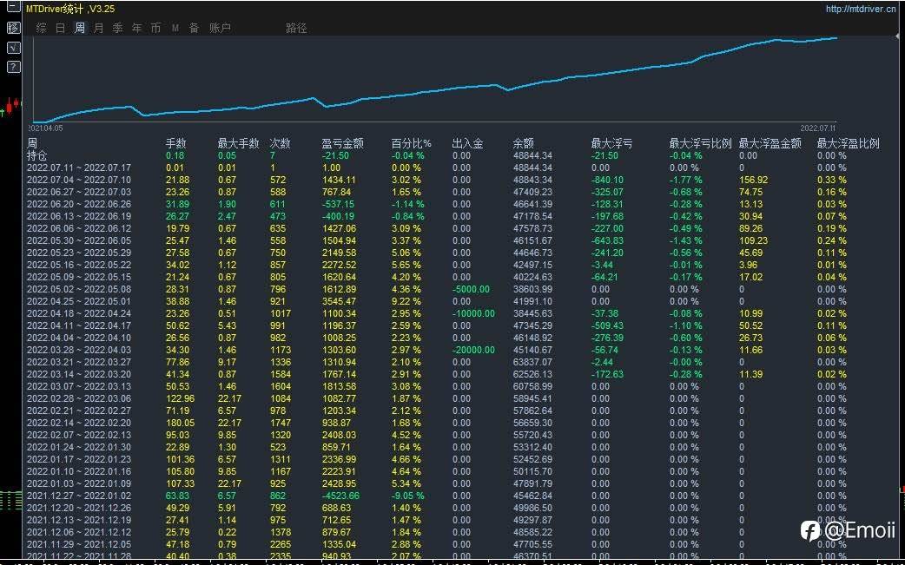Open the http://mtdriver.cn link
The image size is (905, 565).
(x=861, y=9)
